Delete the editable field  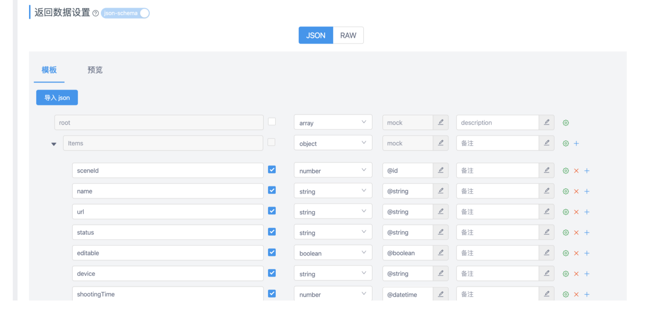pyautogui.click(x=576, y=253)
